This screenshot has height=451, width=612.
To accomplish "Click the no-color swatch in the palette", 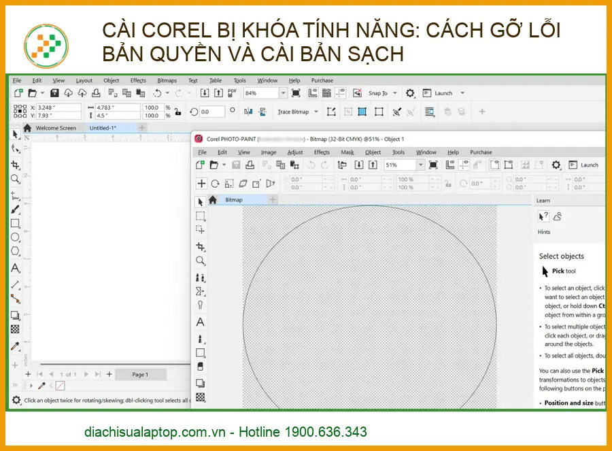I will pyautogui.click(x=60, y=386).
